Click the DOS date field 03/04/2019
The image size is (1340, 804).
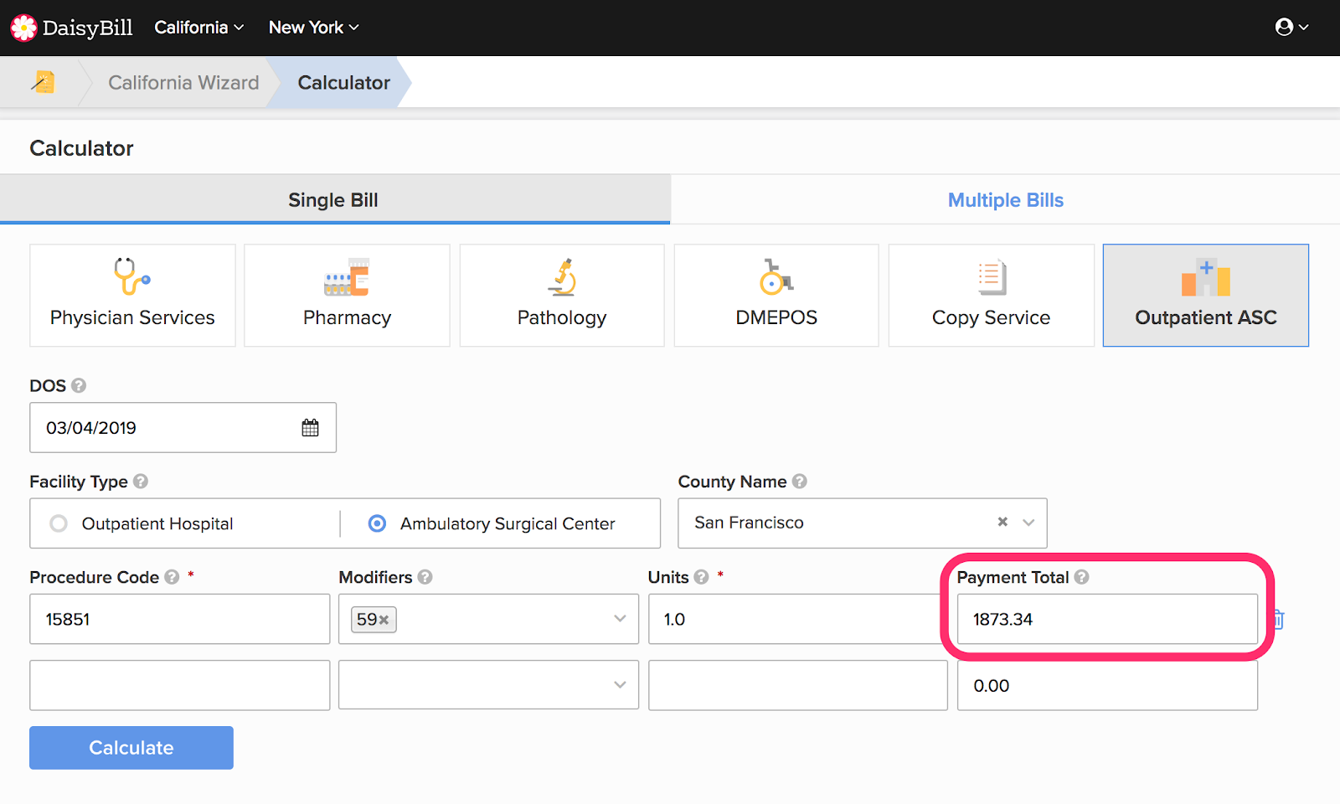point(183,428)
